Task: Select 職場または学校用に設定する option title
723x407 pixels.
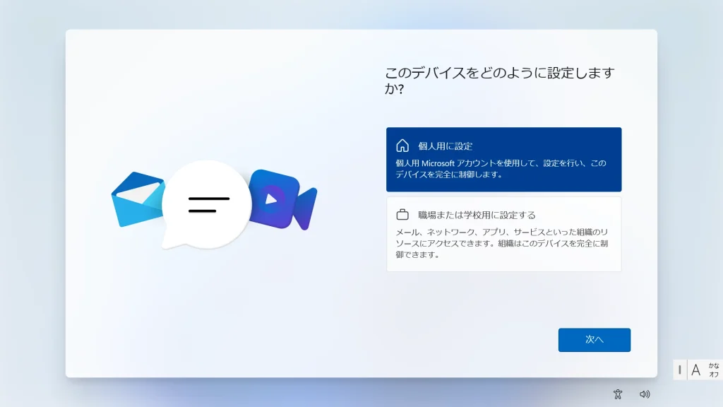Action: tap(477, 215)
